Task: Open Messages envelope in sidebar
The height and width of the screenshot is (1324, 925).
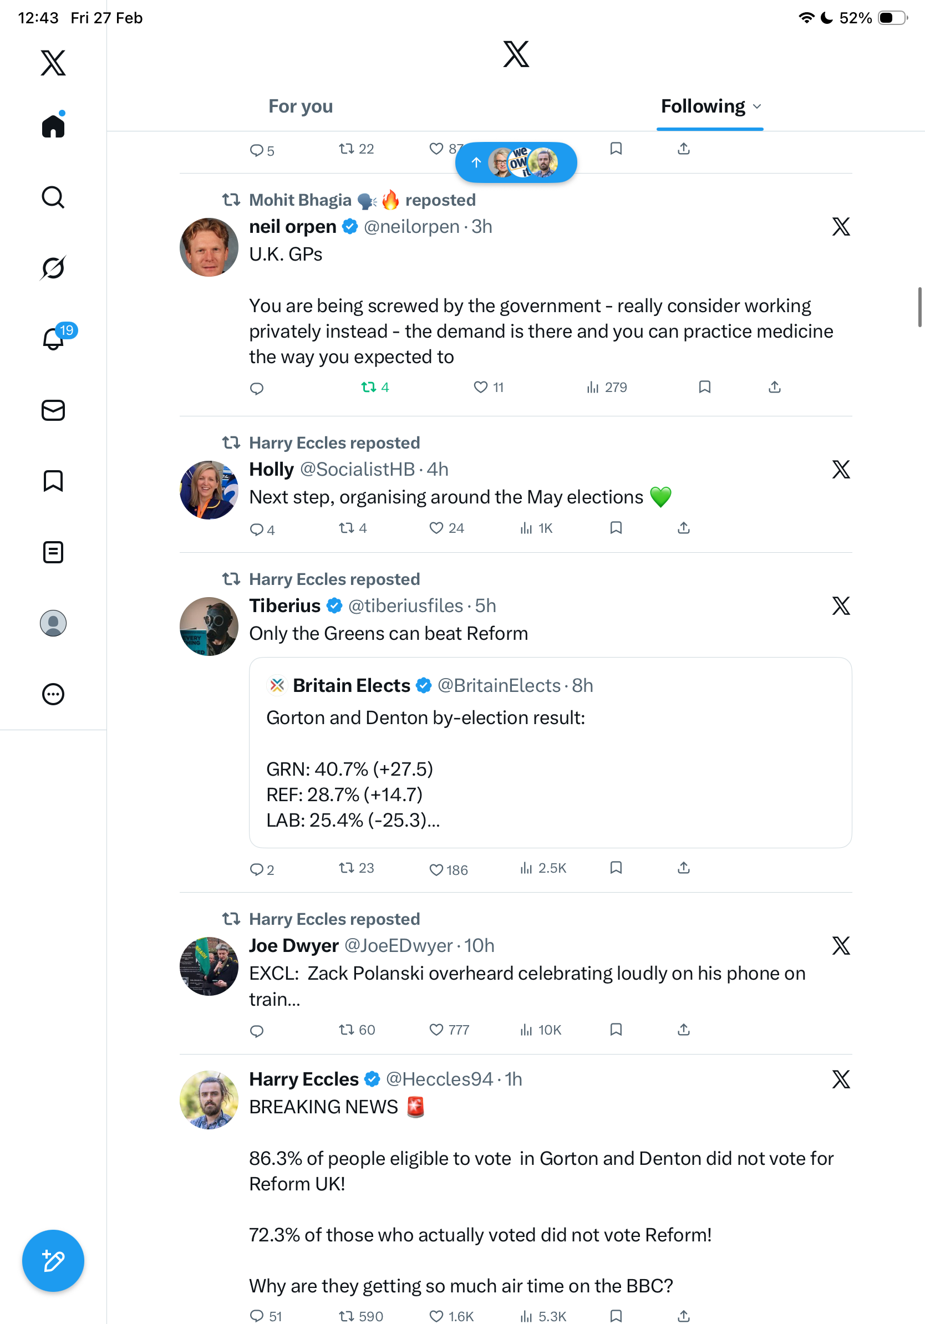Action: click(x=53, y=411)
